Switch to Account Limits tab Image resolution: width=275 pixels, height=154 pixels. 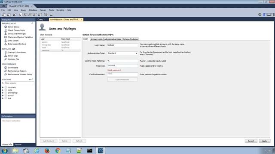coord(96,39)
